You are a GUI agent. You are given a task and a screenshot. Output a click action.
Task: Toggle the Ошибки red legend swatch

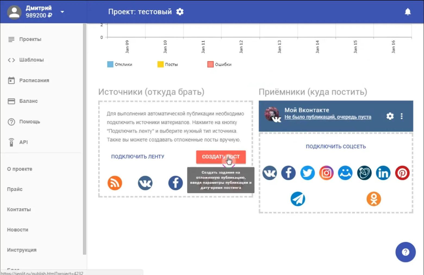pos(210,64)
